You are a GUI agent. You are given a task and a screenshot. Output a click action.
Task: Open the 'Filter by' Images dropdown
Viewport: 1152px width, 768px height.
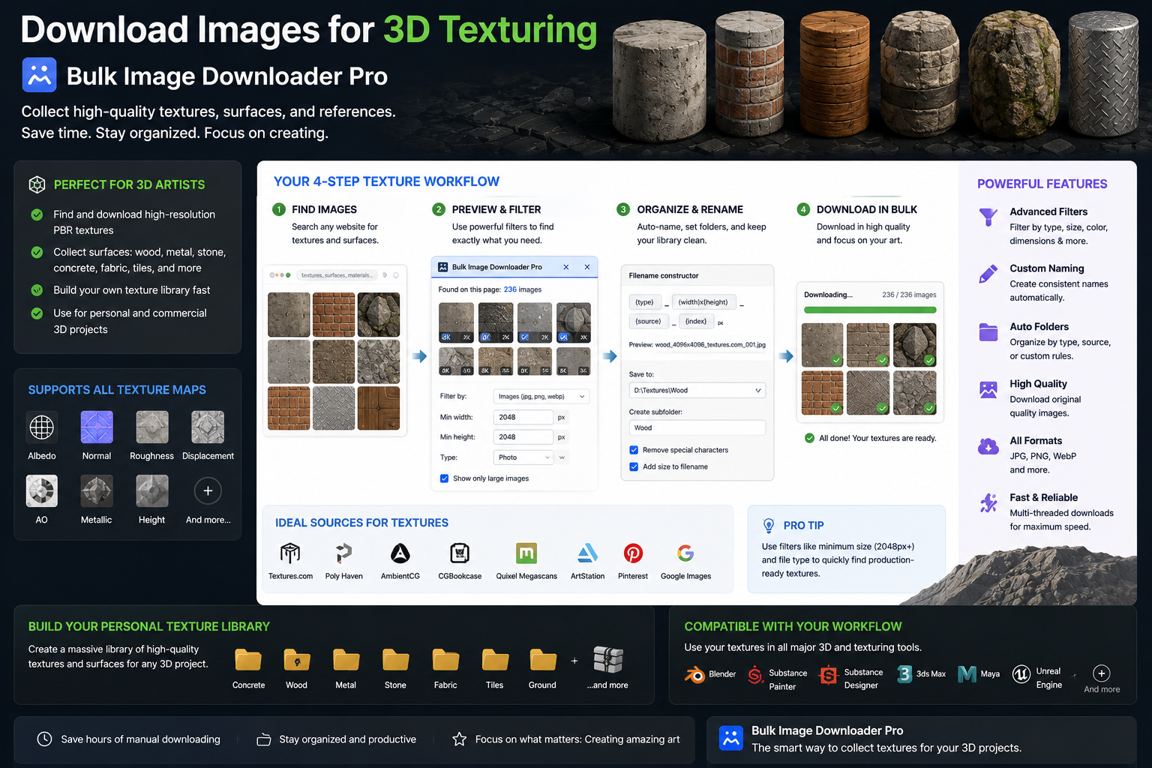click(x=541, y=396)
